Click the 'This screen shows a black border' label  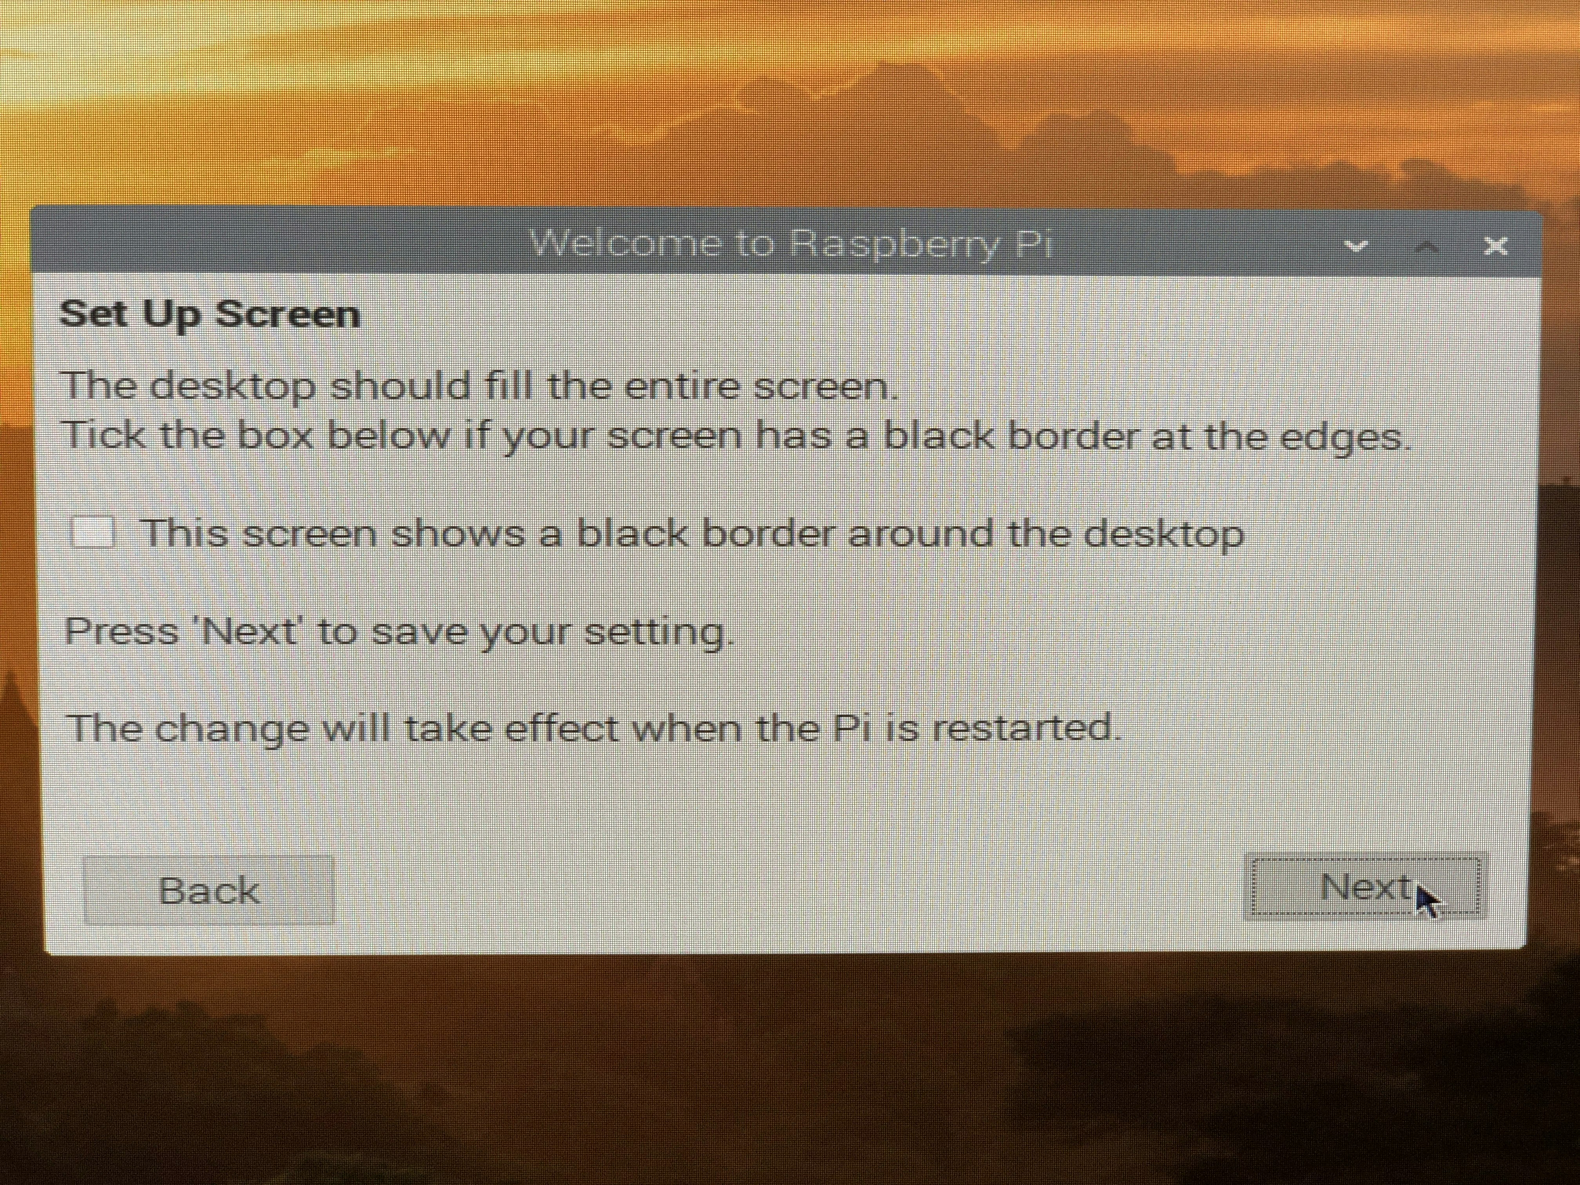693,534
